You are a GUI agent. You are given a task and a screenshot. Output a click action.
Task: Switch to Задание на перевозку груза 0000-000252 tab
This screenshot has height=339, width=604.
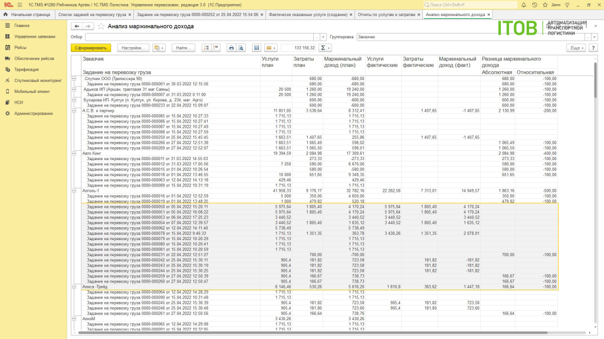pos(197,15)
